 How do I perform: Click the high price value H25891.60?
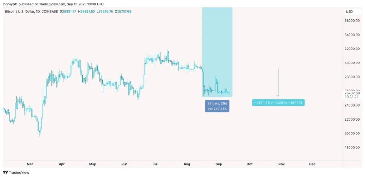(x=87, y=12)
